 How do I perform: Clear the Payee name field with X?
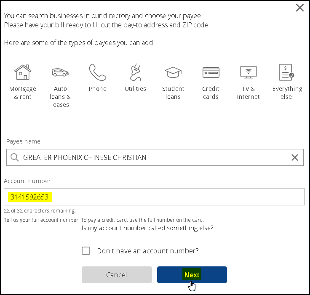(x=294, y=157)
